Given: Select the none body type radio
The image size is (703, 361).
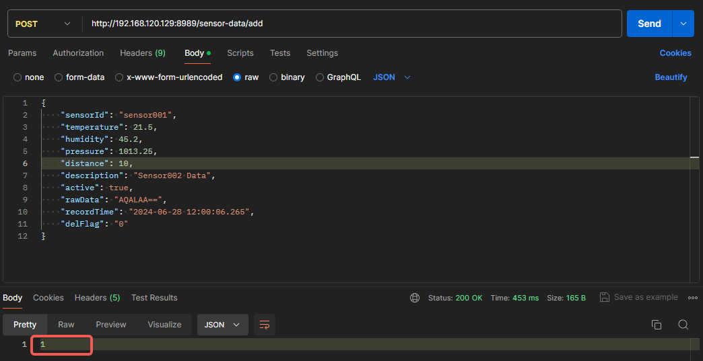Looking at the screenshot, I should click(x=18, y=77).
